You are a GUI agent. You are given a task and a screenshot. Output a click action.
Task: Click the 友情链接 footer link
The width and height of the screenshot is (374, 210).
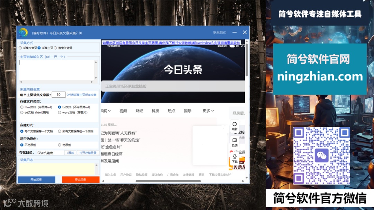[x=188, y=174]
